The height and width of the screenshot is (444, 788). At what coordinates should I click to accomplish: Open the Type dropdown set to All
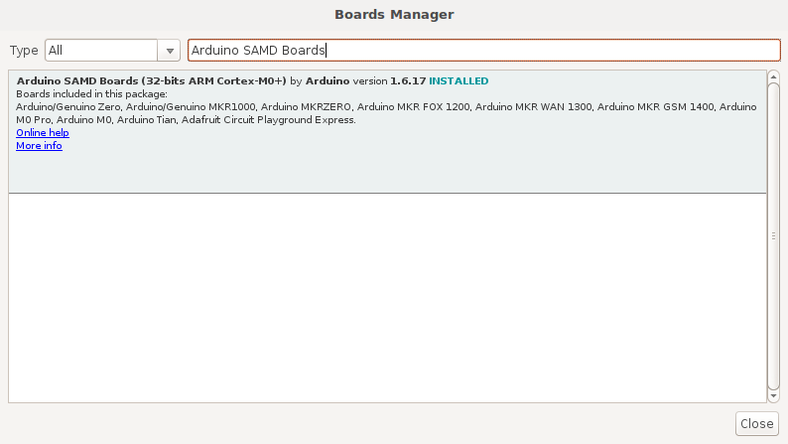pyautogui.click(x=112, y=51)
